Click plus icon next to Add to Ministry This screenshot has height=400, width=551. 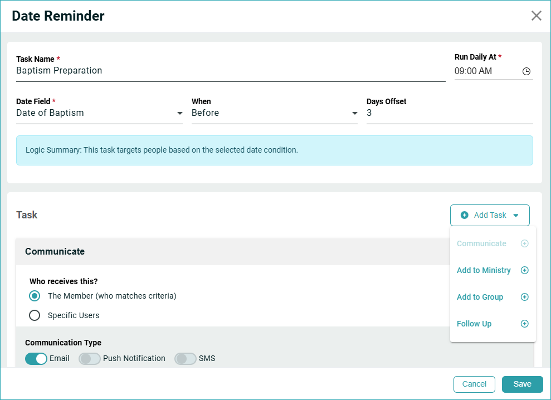click(524, 270)
